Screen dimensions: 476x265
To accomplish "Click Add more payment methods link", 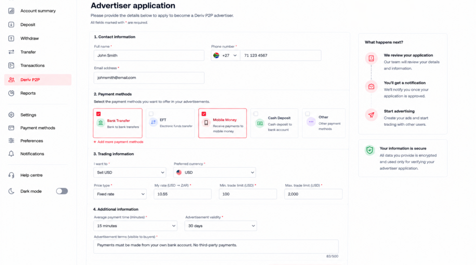I will point(119,142).
